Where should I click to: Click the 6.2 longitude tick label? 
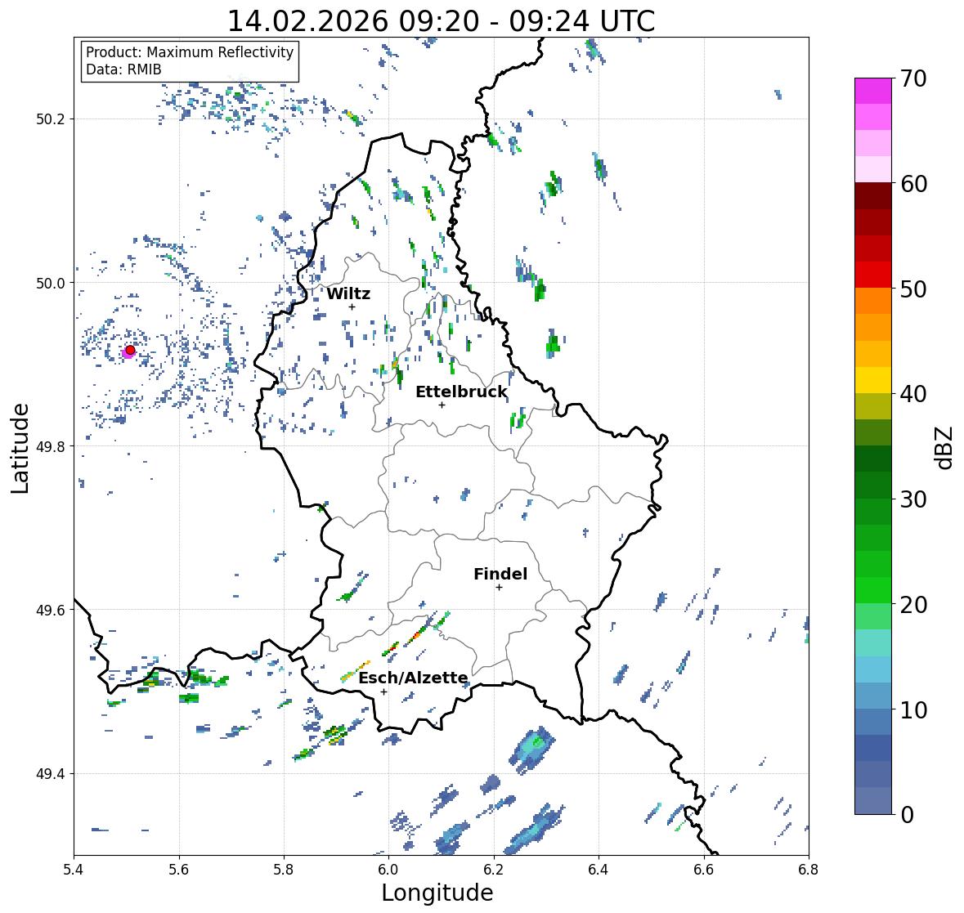pyautogui.click(x=494, y=869)
